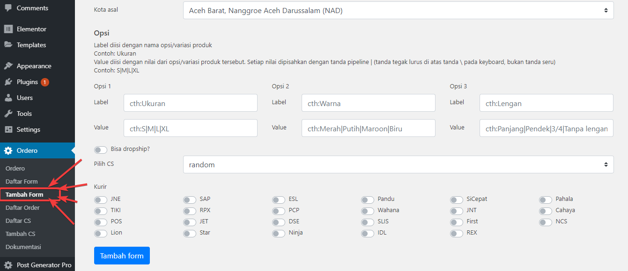Click the Tools wrench icon
The width and height of the screenshot is (628, 271).
tap(8, 114)
